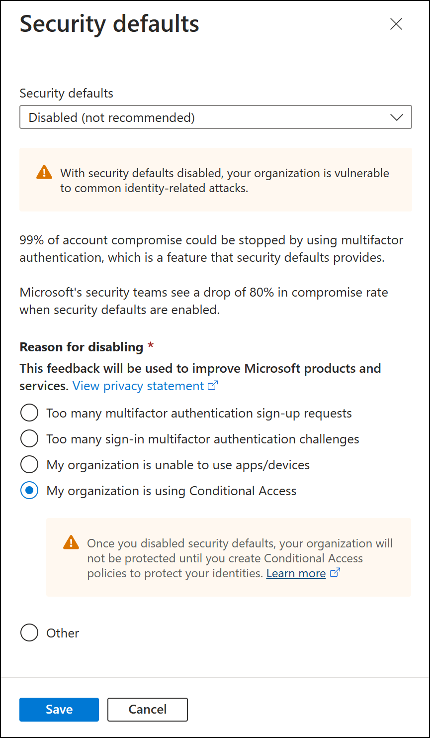The width and height of the screenshot is (430, 738).
Task: Click Learn more about Conditional Access policies
Action: [296, 573]
